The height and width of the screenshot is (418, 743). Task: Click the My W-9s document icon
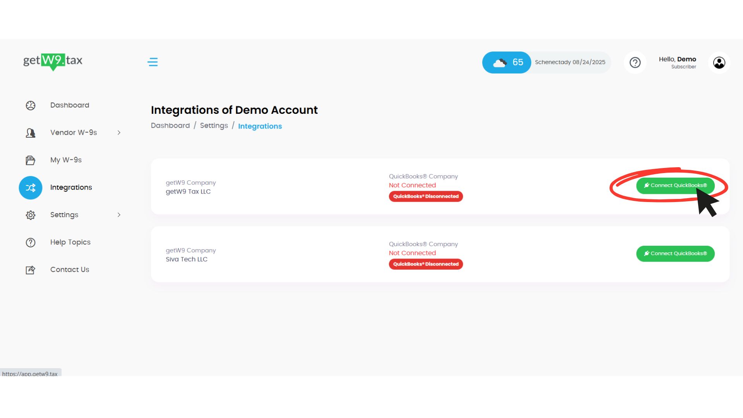31,160
